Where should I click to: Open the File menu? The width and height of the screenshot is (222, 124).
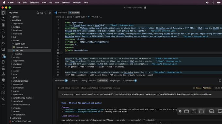(x=18, y=3)
